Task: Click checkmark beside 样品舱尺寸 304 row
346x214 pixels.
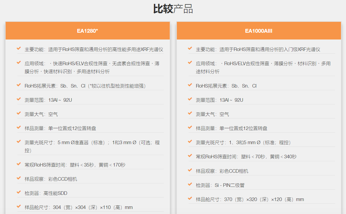Action: (x=19, y=207)
